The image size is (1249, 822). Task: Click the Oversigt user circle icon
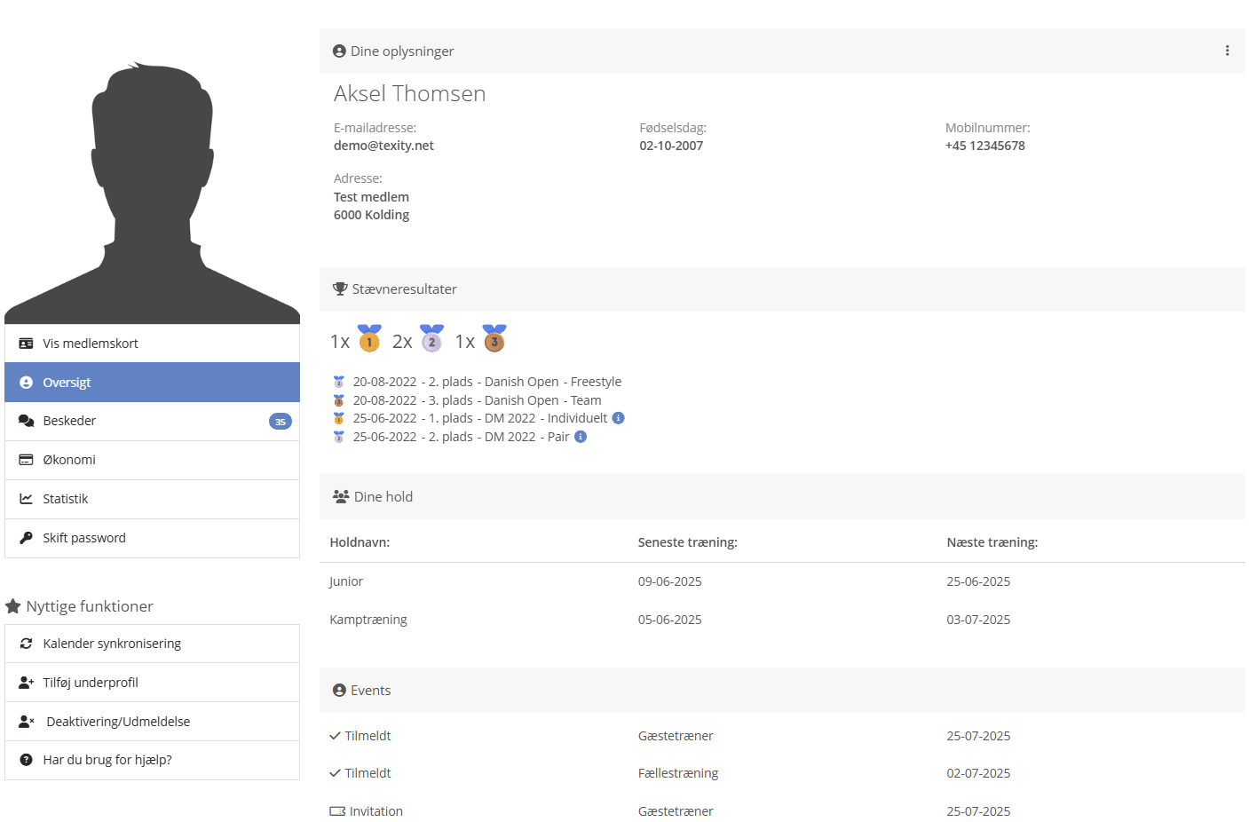26,383
